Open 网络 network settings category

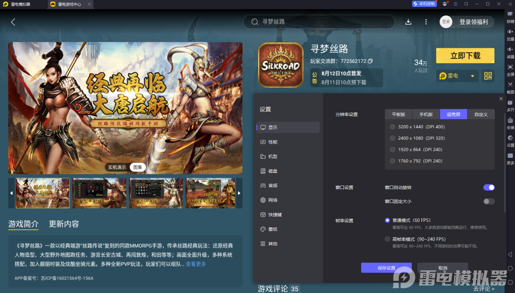[288, 200]
